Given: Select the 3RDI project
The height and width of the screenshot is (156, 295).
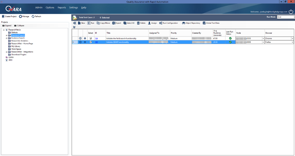Looking at the screenshot, I should pyautogui.click(x=10, y=60).
